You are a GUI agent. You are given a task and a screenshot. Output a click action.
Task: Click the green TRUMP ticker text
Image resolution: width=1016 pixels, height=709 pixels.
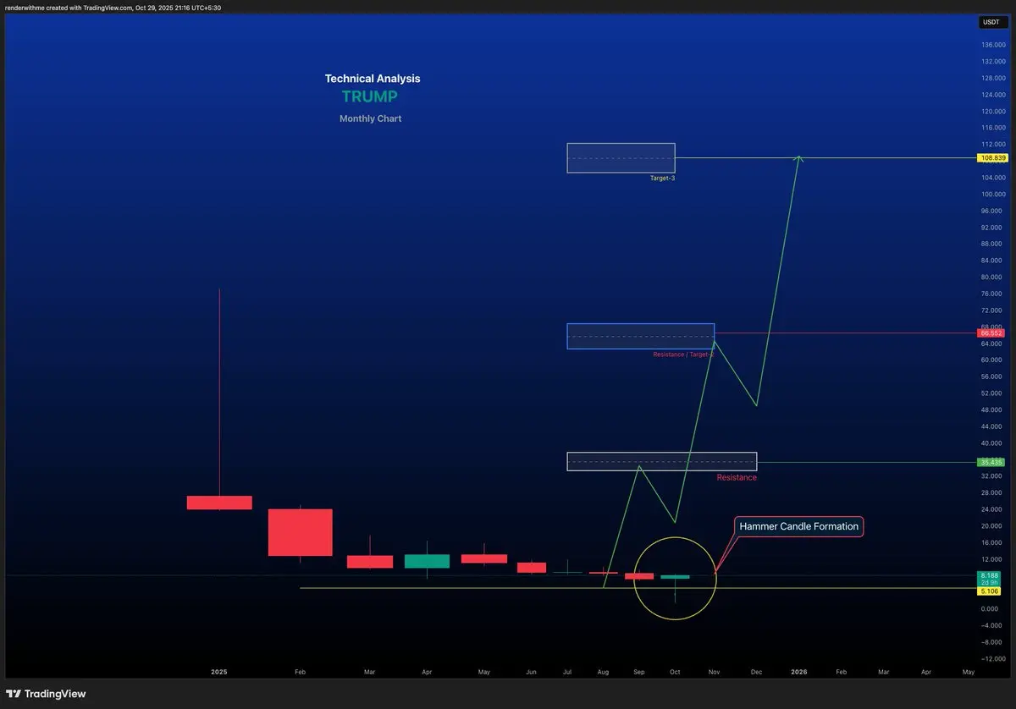click(369, 96)
